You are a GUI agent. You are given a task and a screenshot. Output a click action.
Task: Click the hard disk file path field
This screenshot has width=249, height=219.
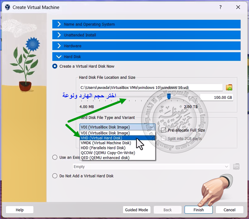(x=151, y=87)
